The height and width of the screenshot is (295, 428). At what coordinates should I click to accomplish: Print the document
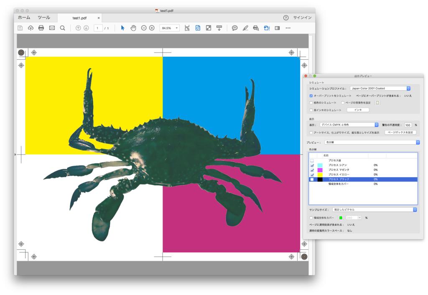pos(41,28)
